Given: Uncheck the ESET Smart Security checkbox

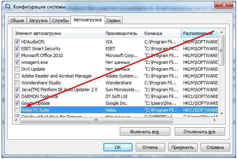Looking at the screenshot, I should tap(17, 49).
